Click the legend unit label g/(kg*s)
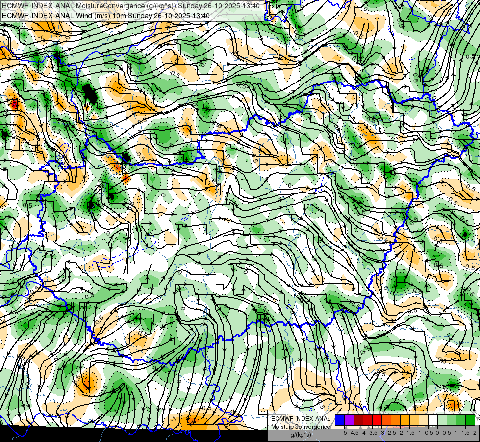The image size is (480, 442). (301, 435)
